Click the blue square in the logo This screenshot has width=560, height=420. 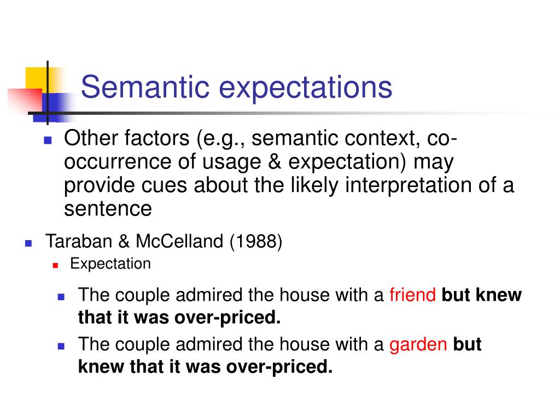[54, 108]
